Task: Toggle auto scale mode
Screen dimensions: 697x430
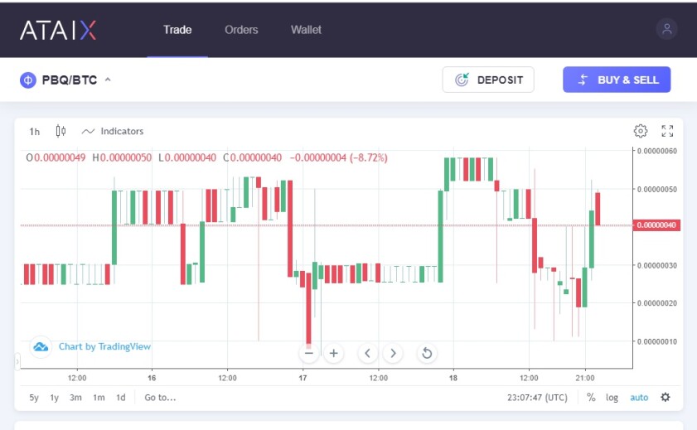Action: [x=639, y=398]
